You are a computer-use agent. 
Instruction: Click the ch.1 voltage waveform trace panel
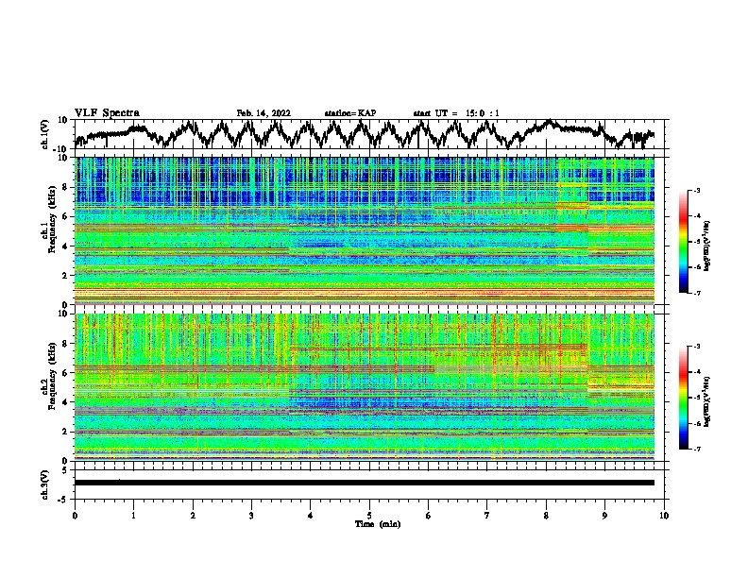click(371, 134)
